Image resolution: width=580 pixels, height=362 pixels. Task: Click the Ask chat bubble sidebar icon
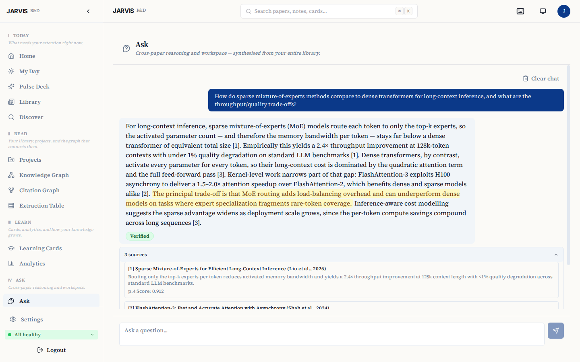(x=11, y=301)
